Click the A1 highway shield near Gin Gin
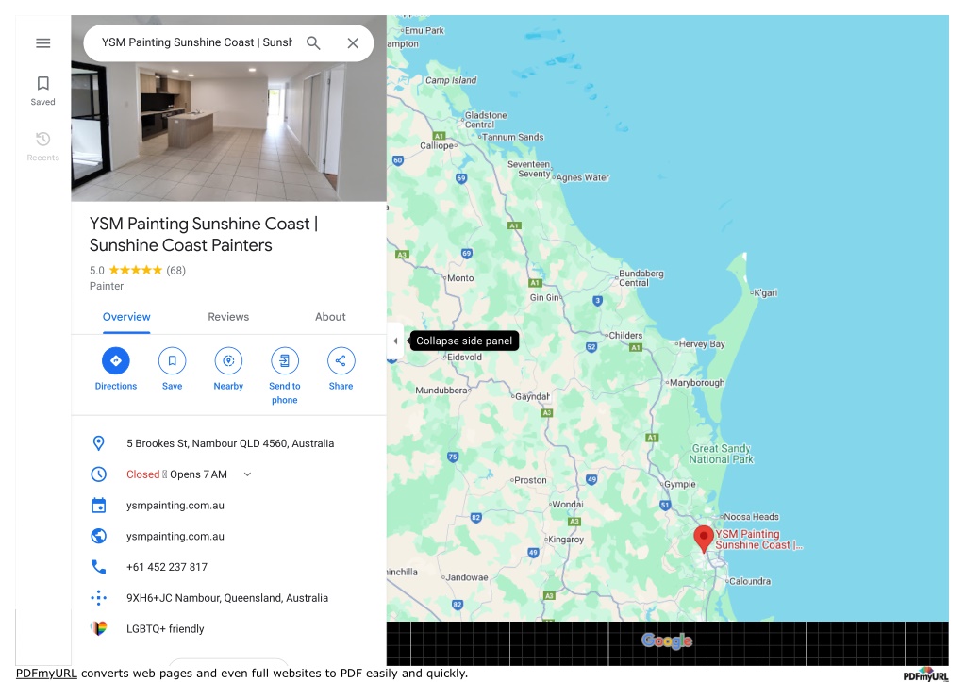965x682 pixels. [535, 283]
